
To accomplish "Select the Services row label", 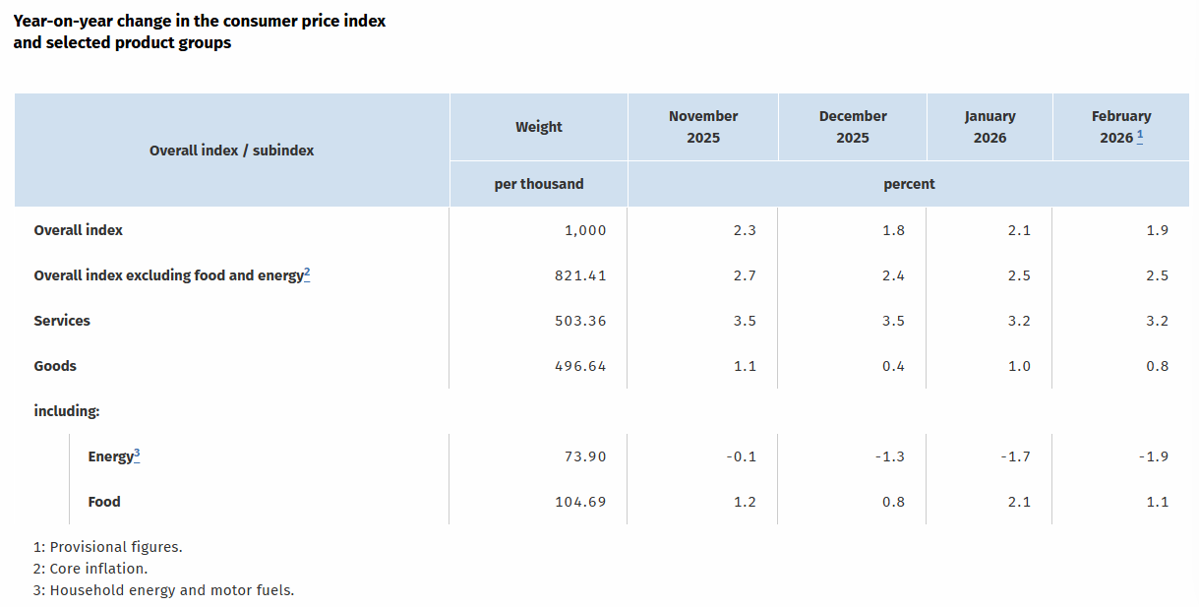I will 62,321.
